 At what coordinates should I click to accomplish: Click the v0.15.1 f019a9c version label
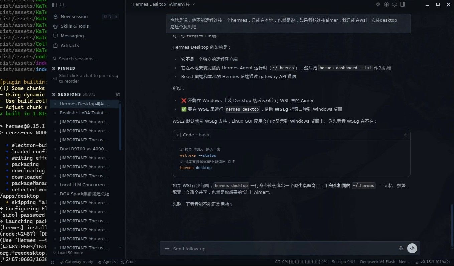click(433, 262)
